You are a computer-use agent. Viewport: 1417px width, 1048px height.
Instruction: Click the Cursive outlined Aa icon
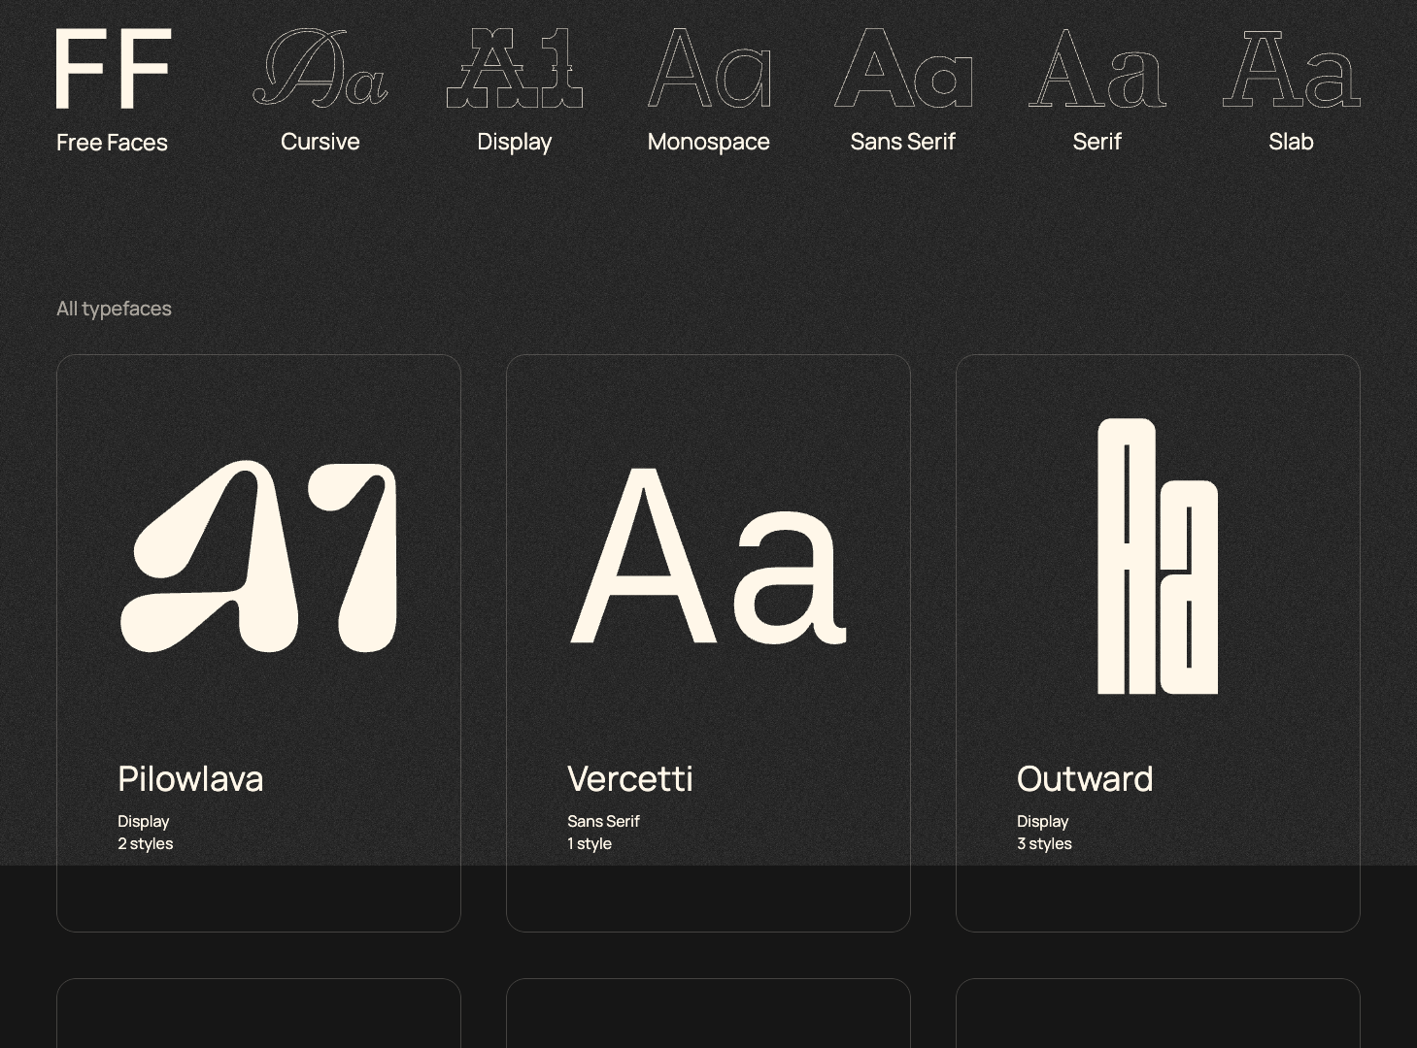coord(320,68)
